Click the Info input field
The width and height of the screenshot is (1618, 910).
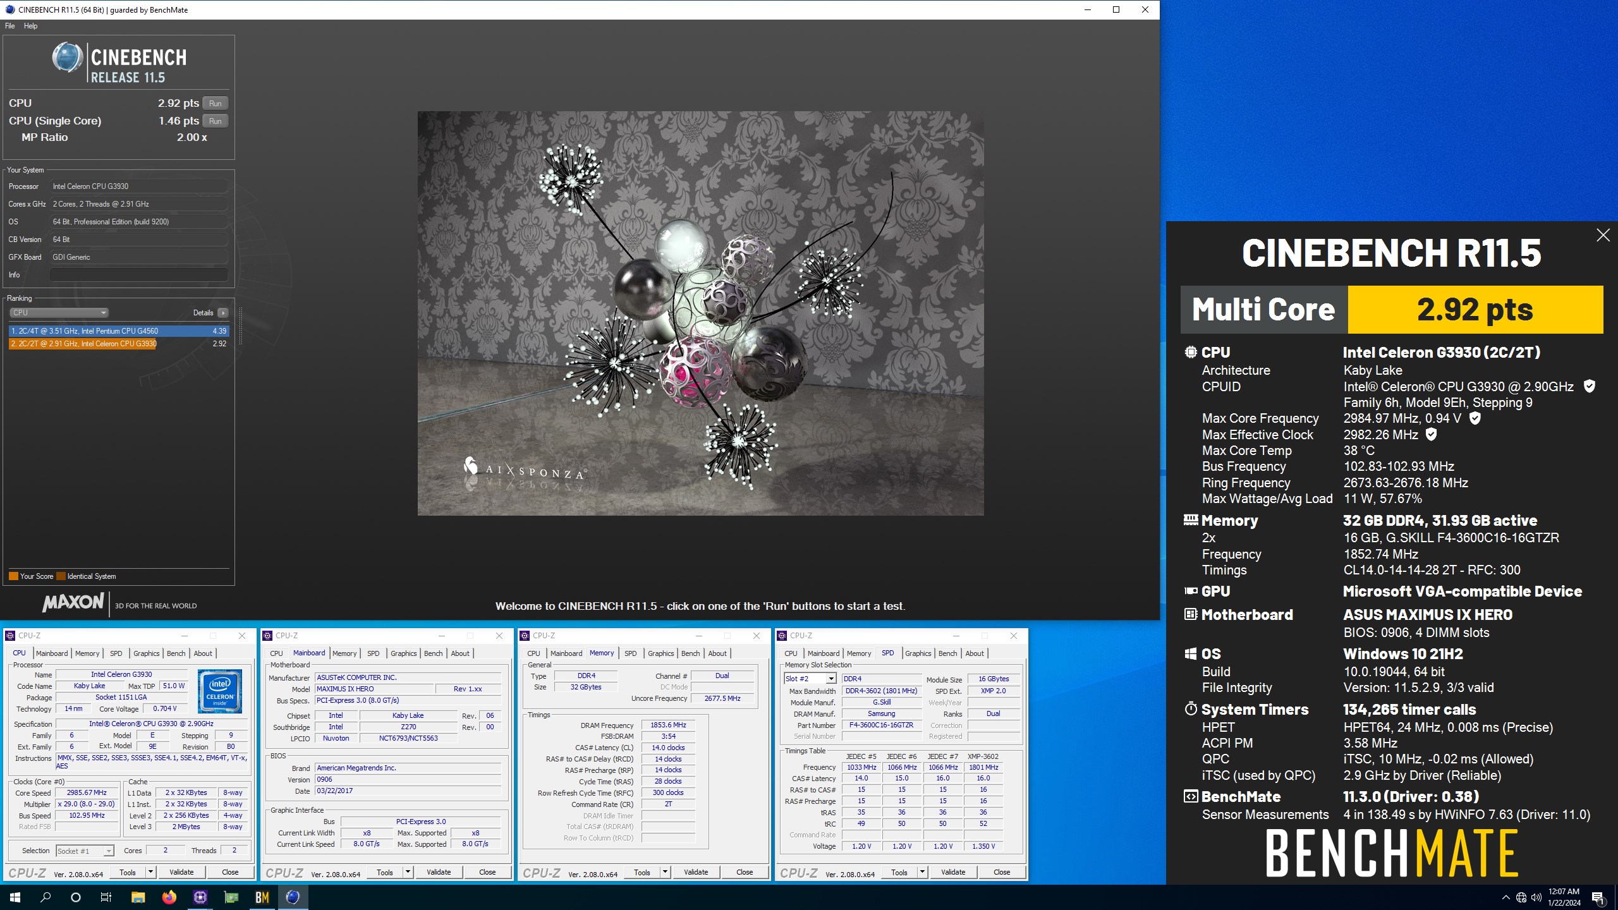tap(138, 275)
